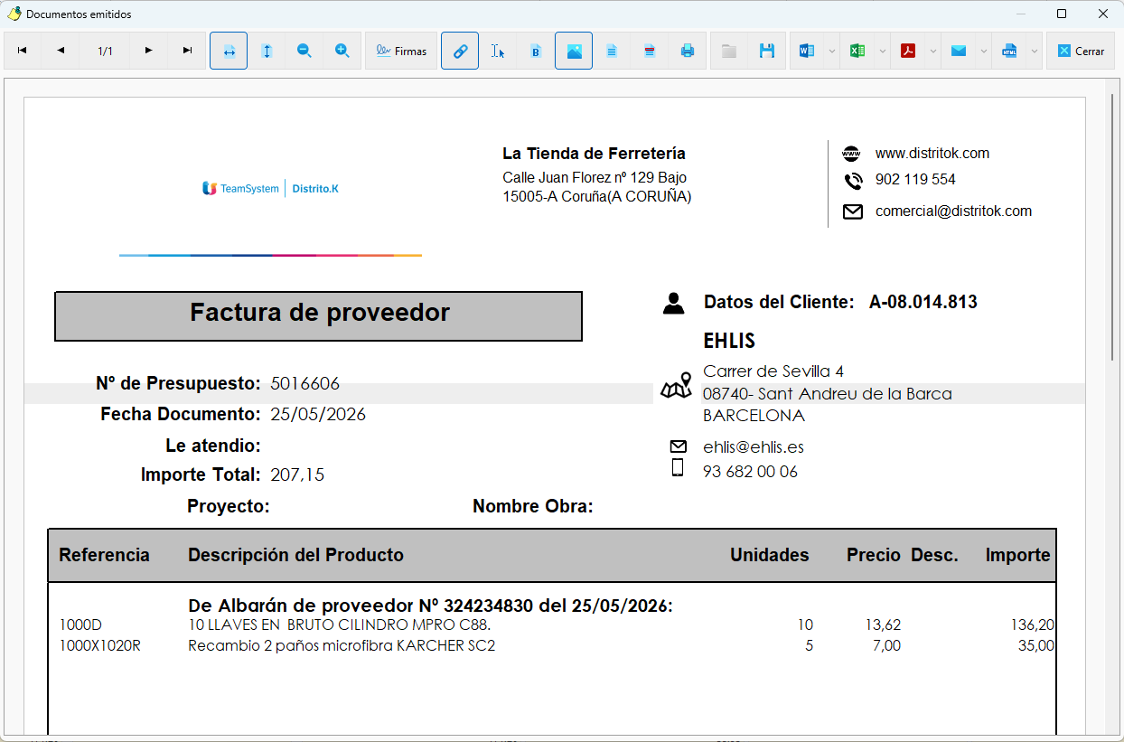
Task: Go to the next page arrow
Action: click(x=149, y=52)
